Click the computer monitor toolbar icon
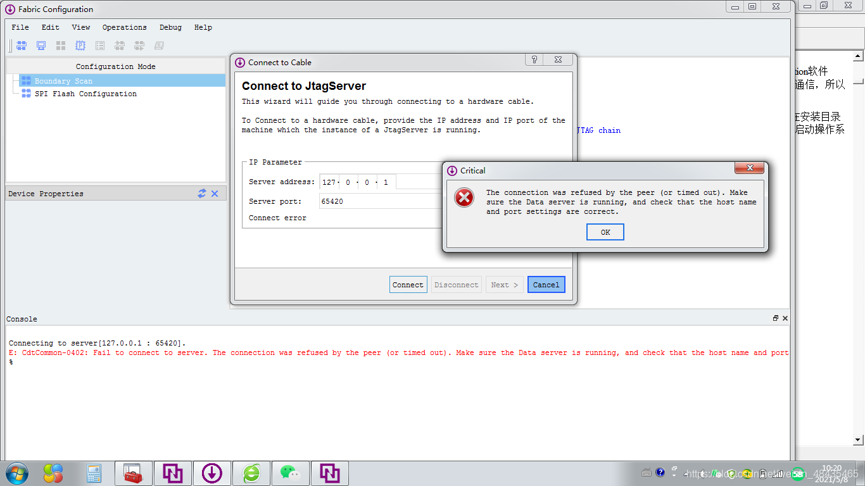 point(41,46)
